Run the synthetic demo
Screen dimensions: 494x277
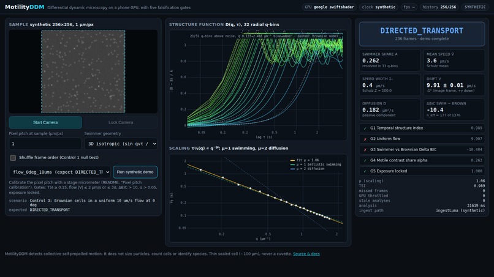click(135, 172)
